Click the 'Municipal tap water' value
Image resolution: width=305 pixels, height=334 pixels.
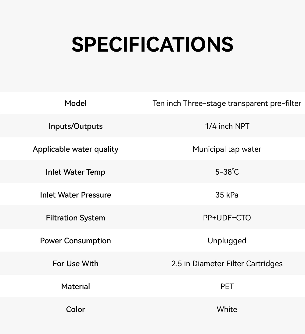[227, 149]
